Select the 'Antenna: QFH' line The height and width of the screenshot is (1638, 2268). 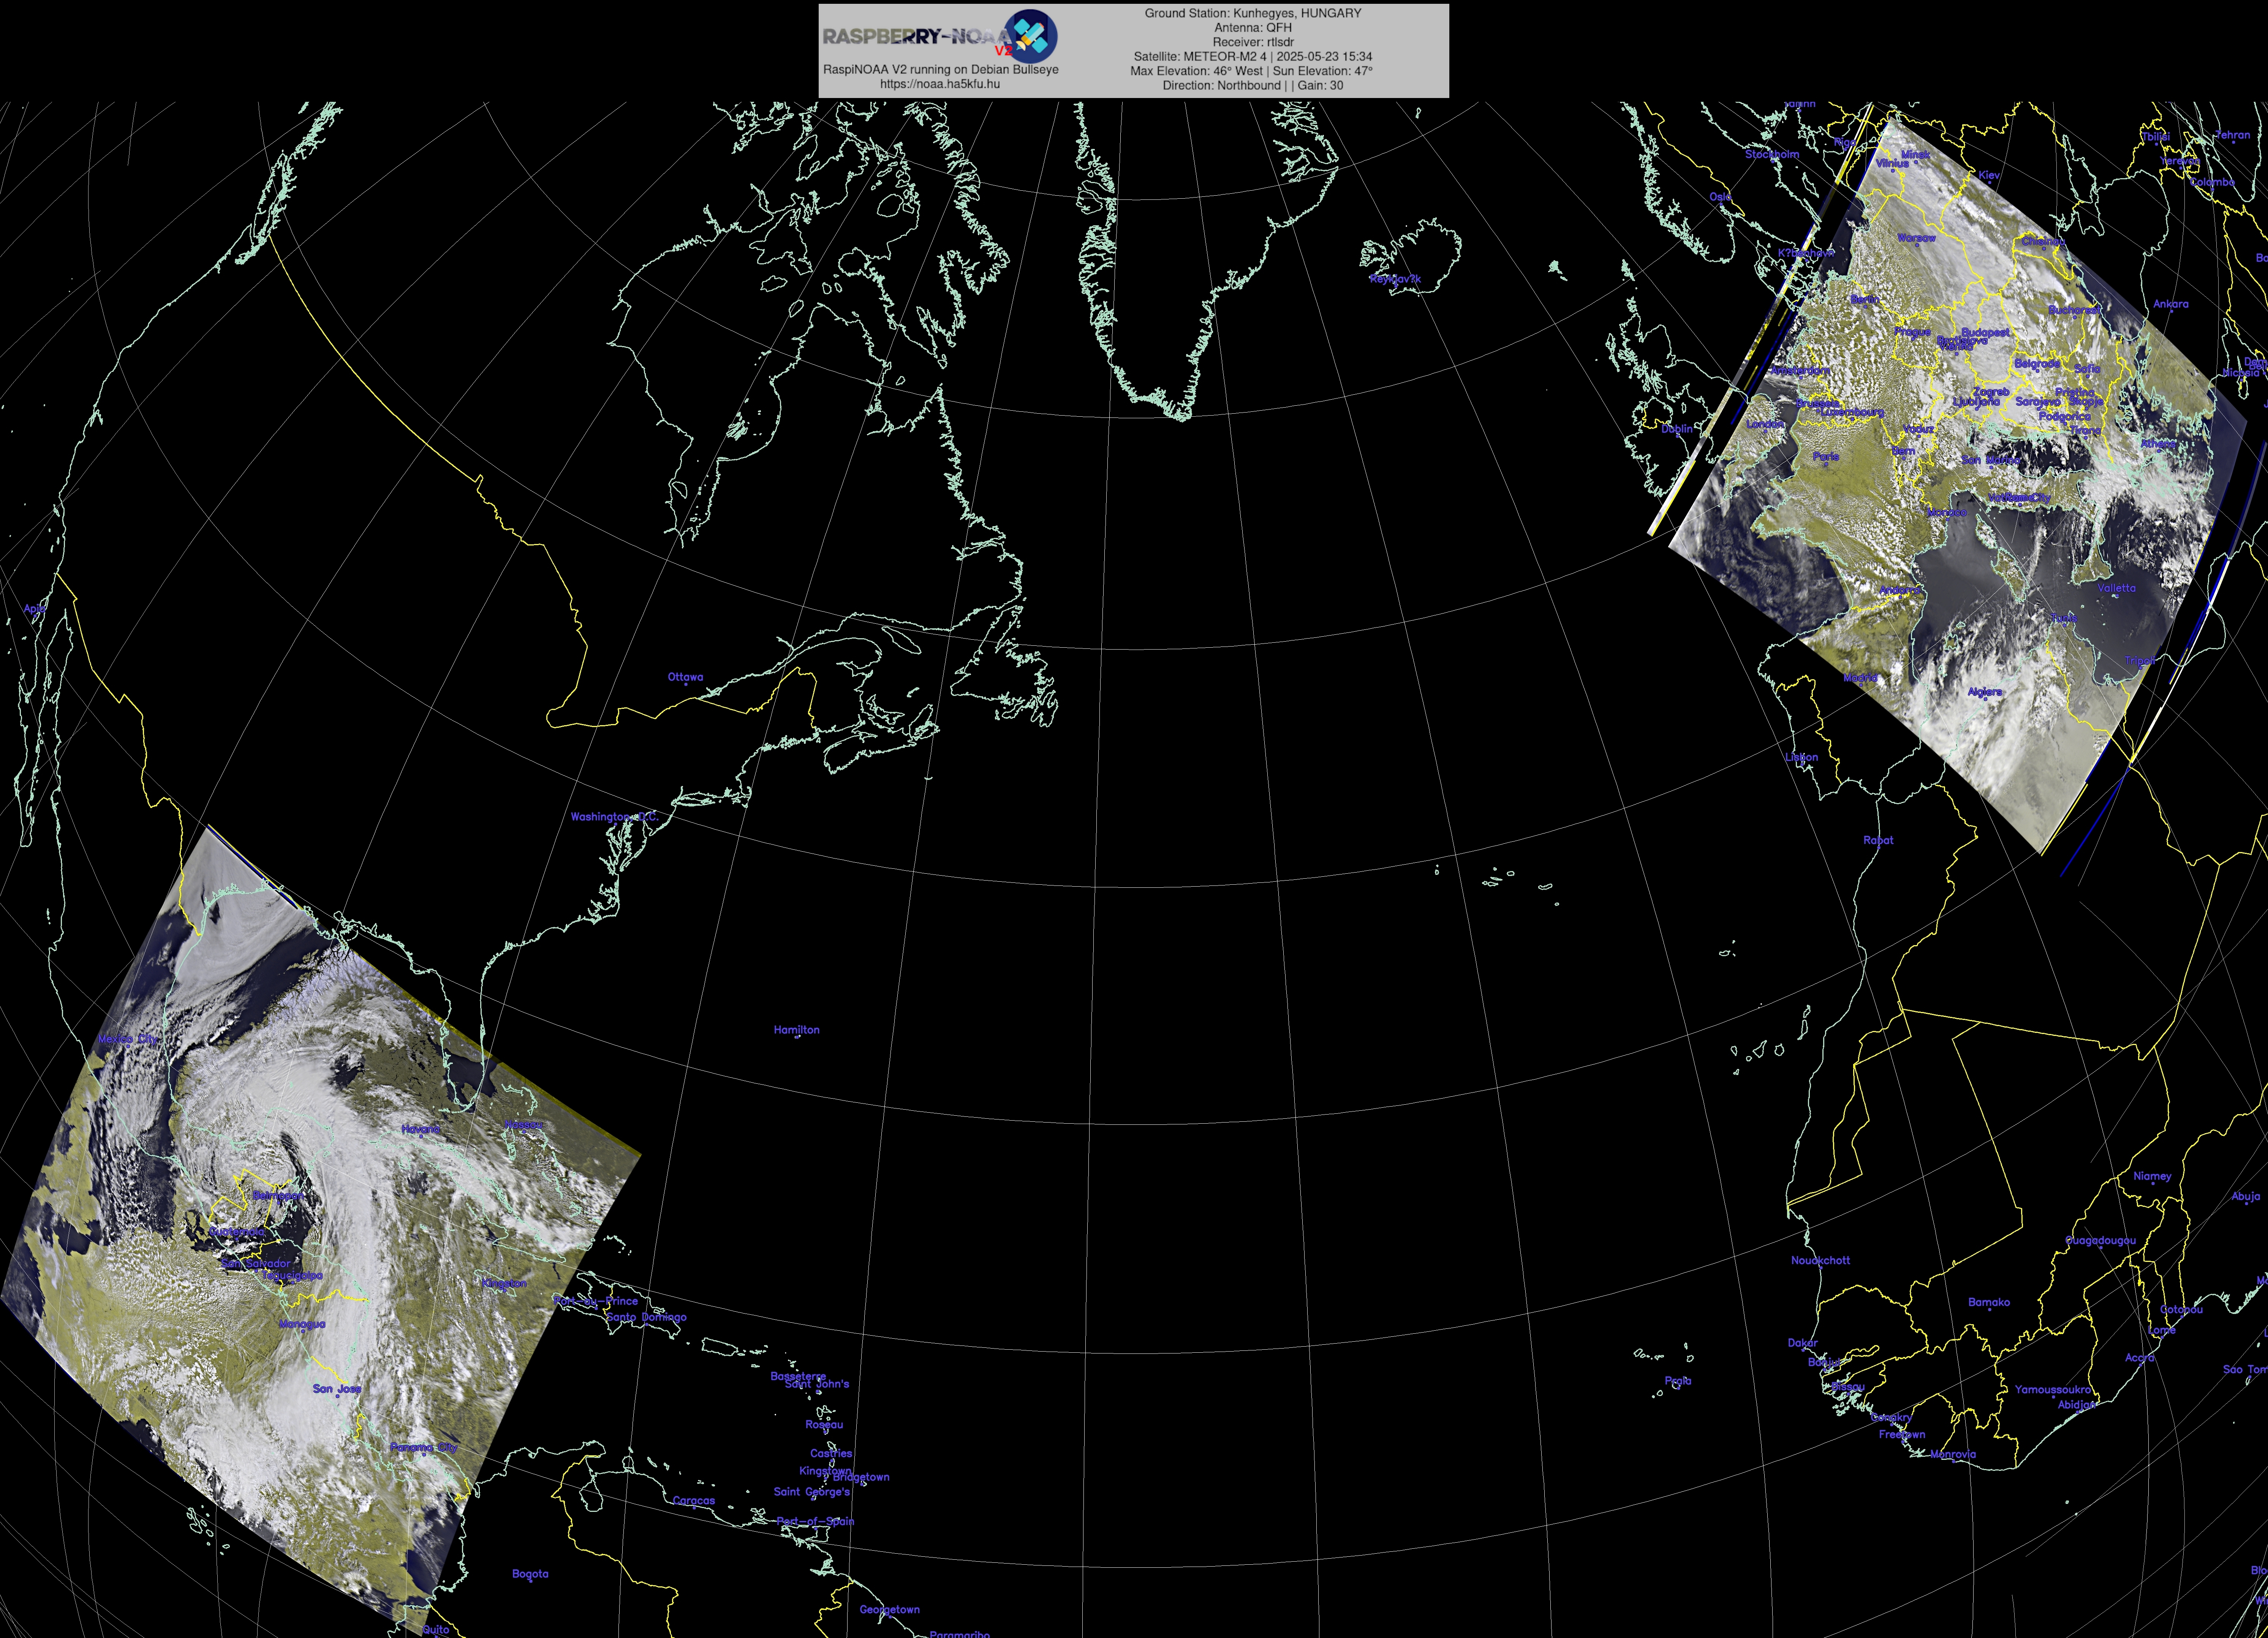pos(1252,28)
